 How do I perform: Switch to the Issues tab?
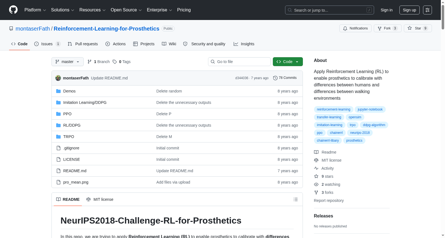47,44
